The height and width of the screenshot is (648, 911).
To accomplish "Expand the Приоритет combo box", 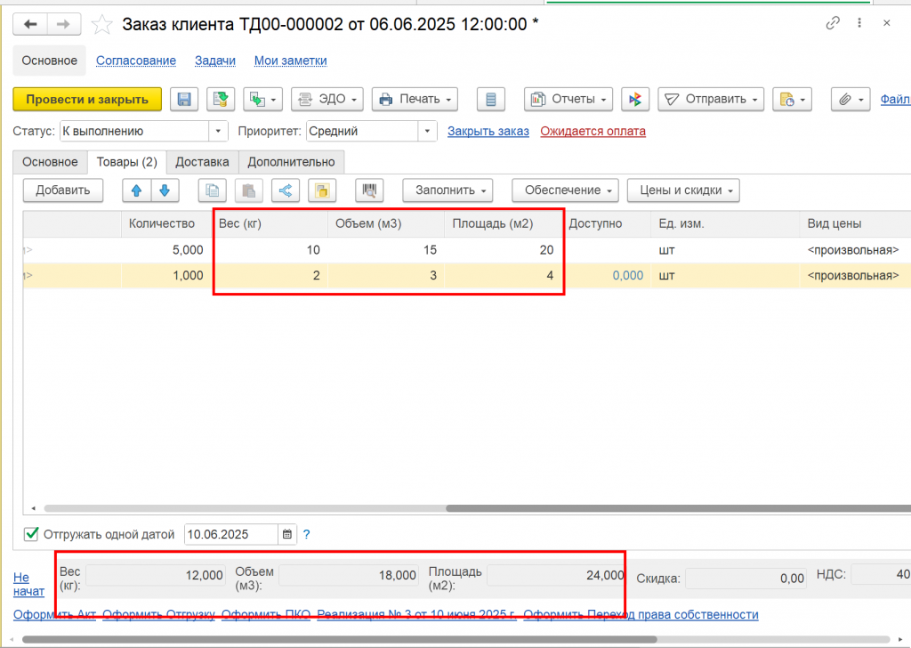I will click(427, 132).
